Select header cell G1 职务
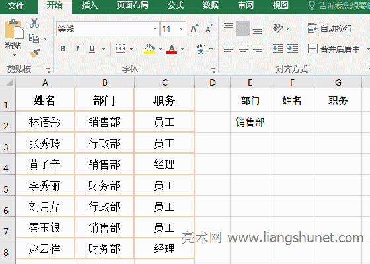 338,100
